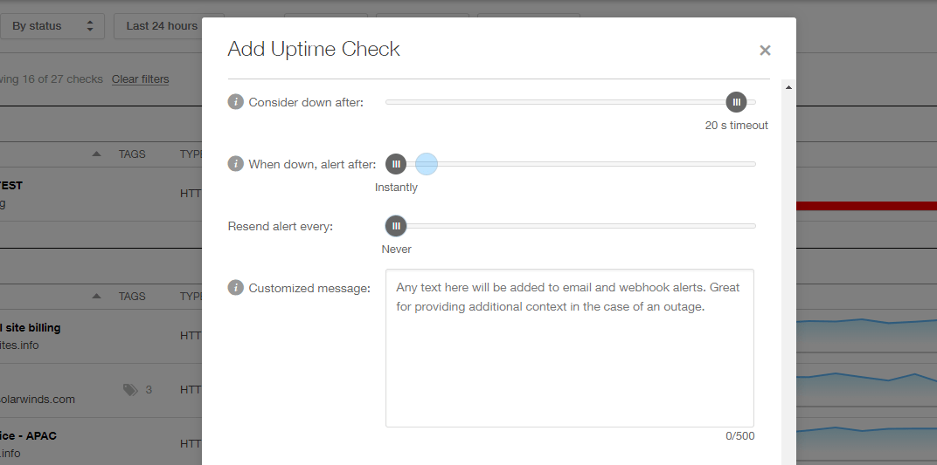Click the Resend alert every slider handle

click(396, 226)
